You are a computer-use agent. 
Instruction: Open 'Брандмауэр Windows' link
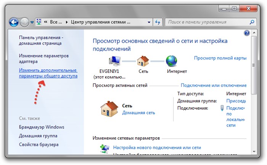(42, 127)
